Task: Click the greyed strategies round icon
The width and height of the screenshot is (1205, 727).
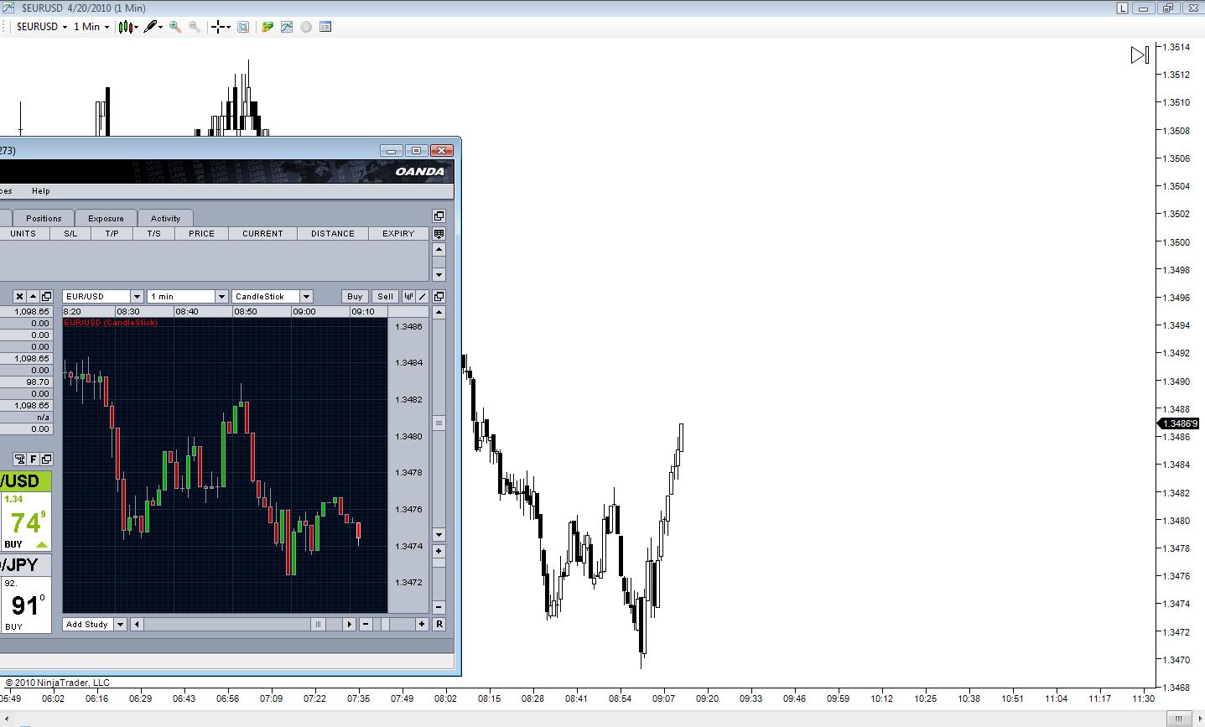Action: tap(306, 27)
